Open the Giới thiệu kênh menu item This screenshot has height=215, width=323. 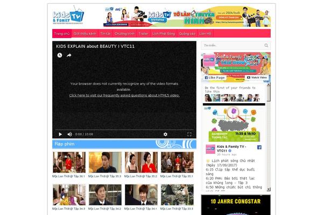85,33
